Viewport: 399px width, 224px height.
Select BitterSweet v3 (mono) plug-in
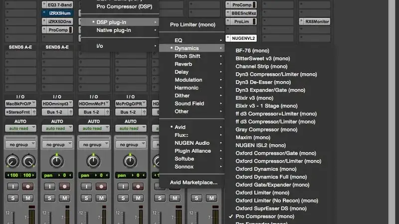(x=263, y=58)
